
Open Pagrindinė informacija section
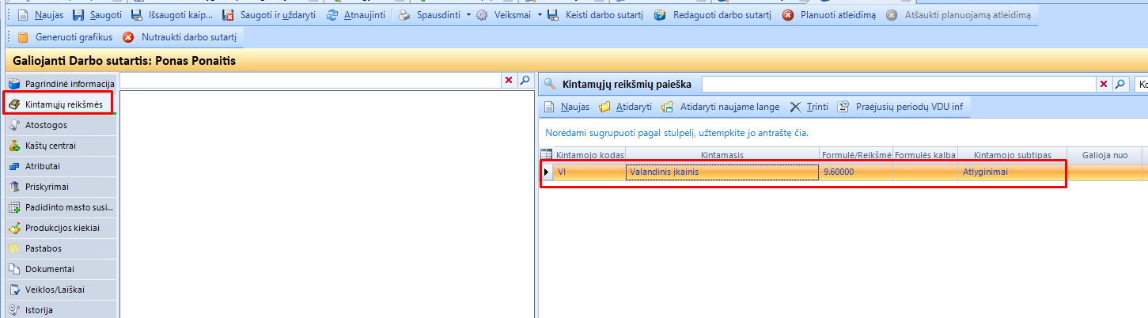[x=59, y=84]
